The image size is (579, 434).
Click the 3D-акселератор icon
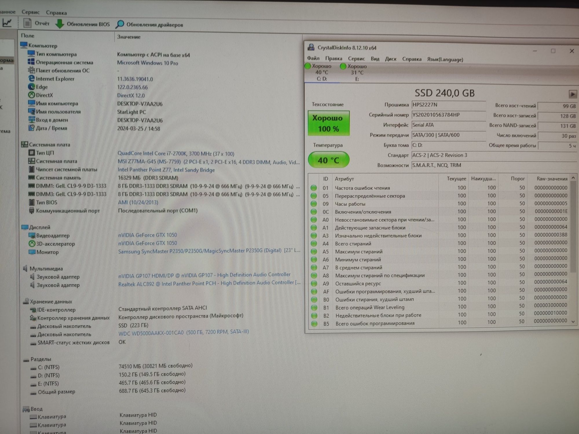(x=32, y=244)
